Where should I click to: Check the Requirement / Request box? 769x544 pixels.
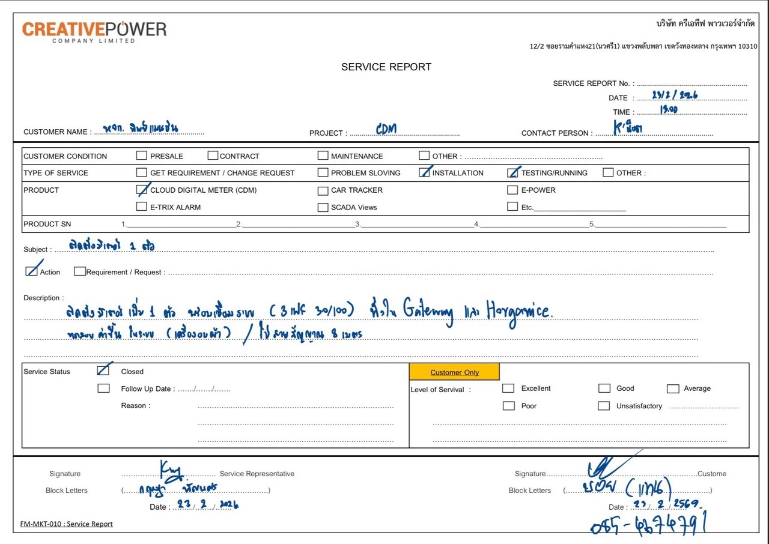[79, 271]
